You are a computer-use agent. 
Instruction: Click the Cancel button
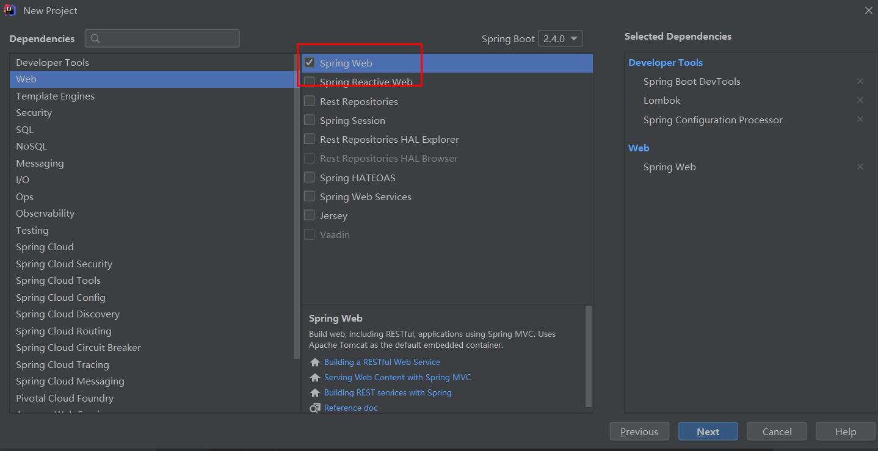(x=777, y=431)
